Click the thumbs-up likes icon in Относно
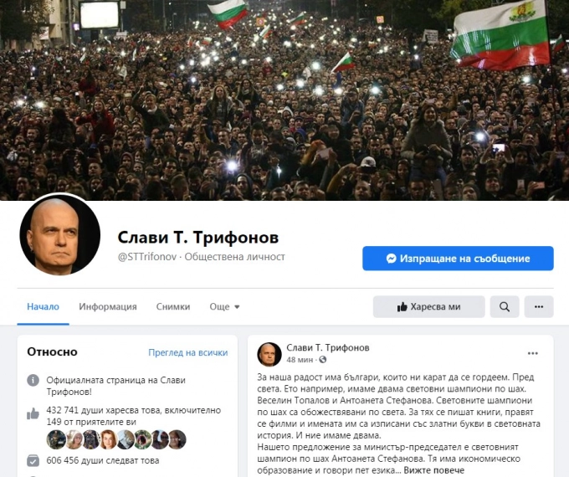The width and height of the screenshot is (569, 477). (x=33, y=413)
